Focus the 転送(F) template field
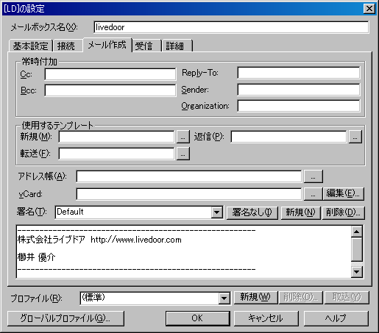 [116, 154]
